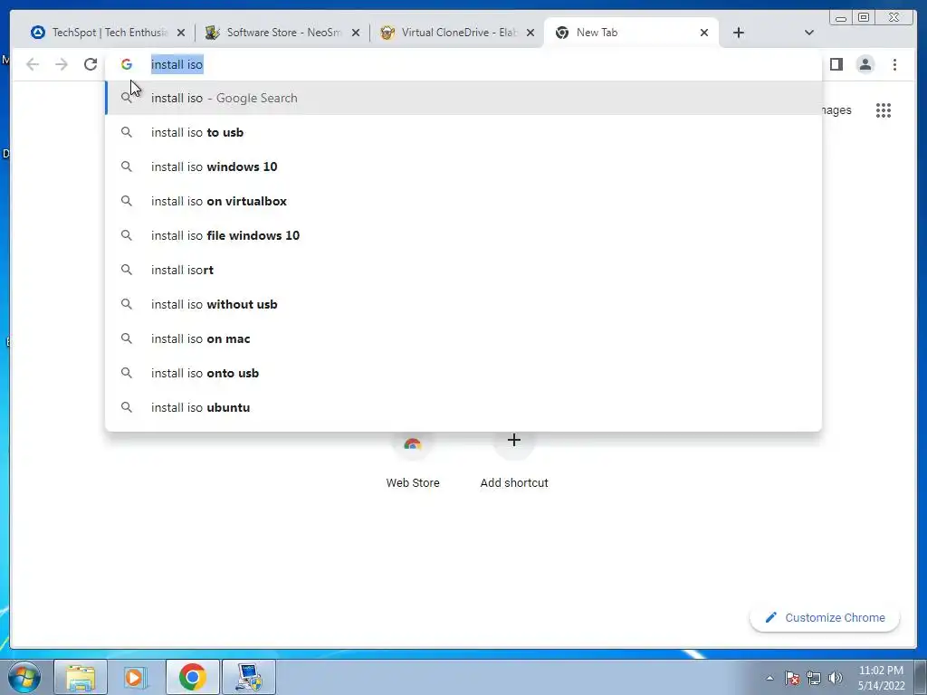Click the Chrome taskbar icon
The height and width of the screenshot is (695, 927).
(192, 677)
